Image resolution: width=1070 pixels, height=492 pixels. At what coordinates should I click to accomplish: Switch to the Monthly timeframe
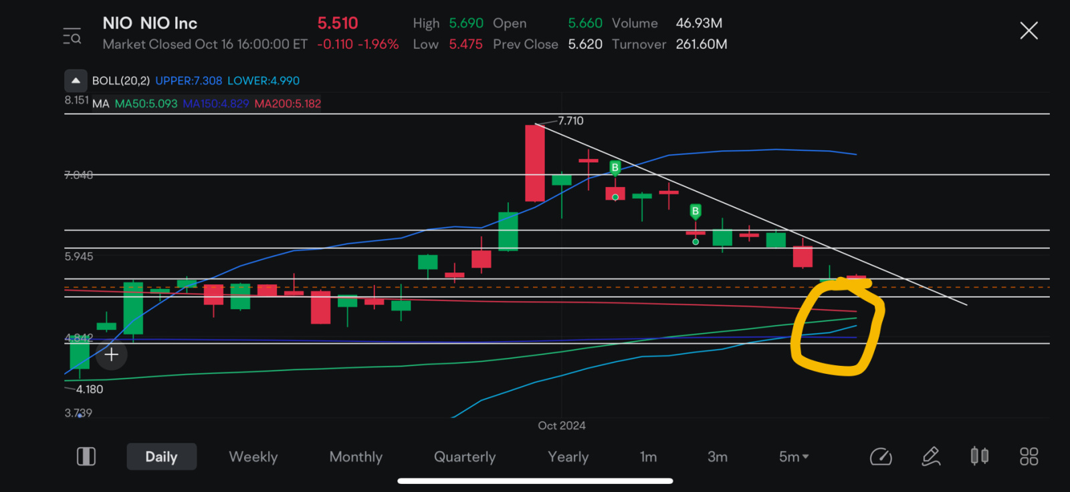click(x=356, y=457)
